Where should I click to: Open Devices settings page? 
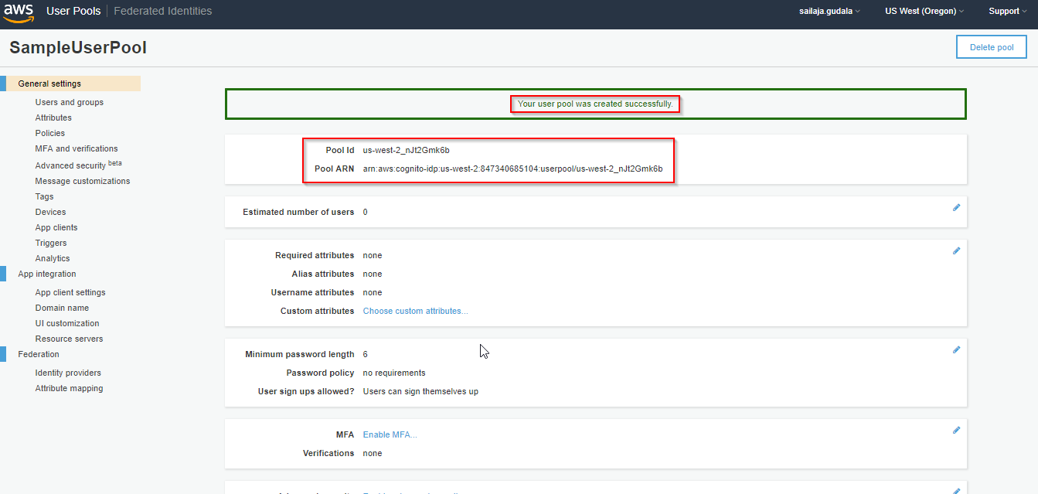click(x=50, y=212)
